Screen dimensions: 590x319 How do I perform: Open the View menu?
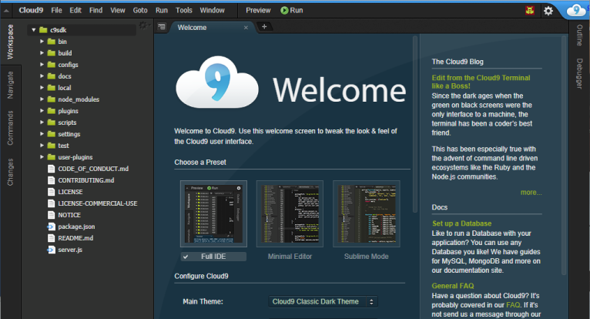(117, 11)
